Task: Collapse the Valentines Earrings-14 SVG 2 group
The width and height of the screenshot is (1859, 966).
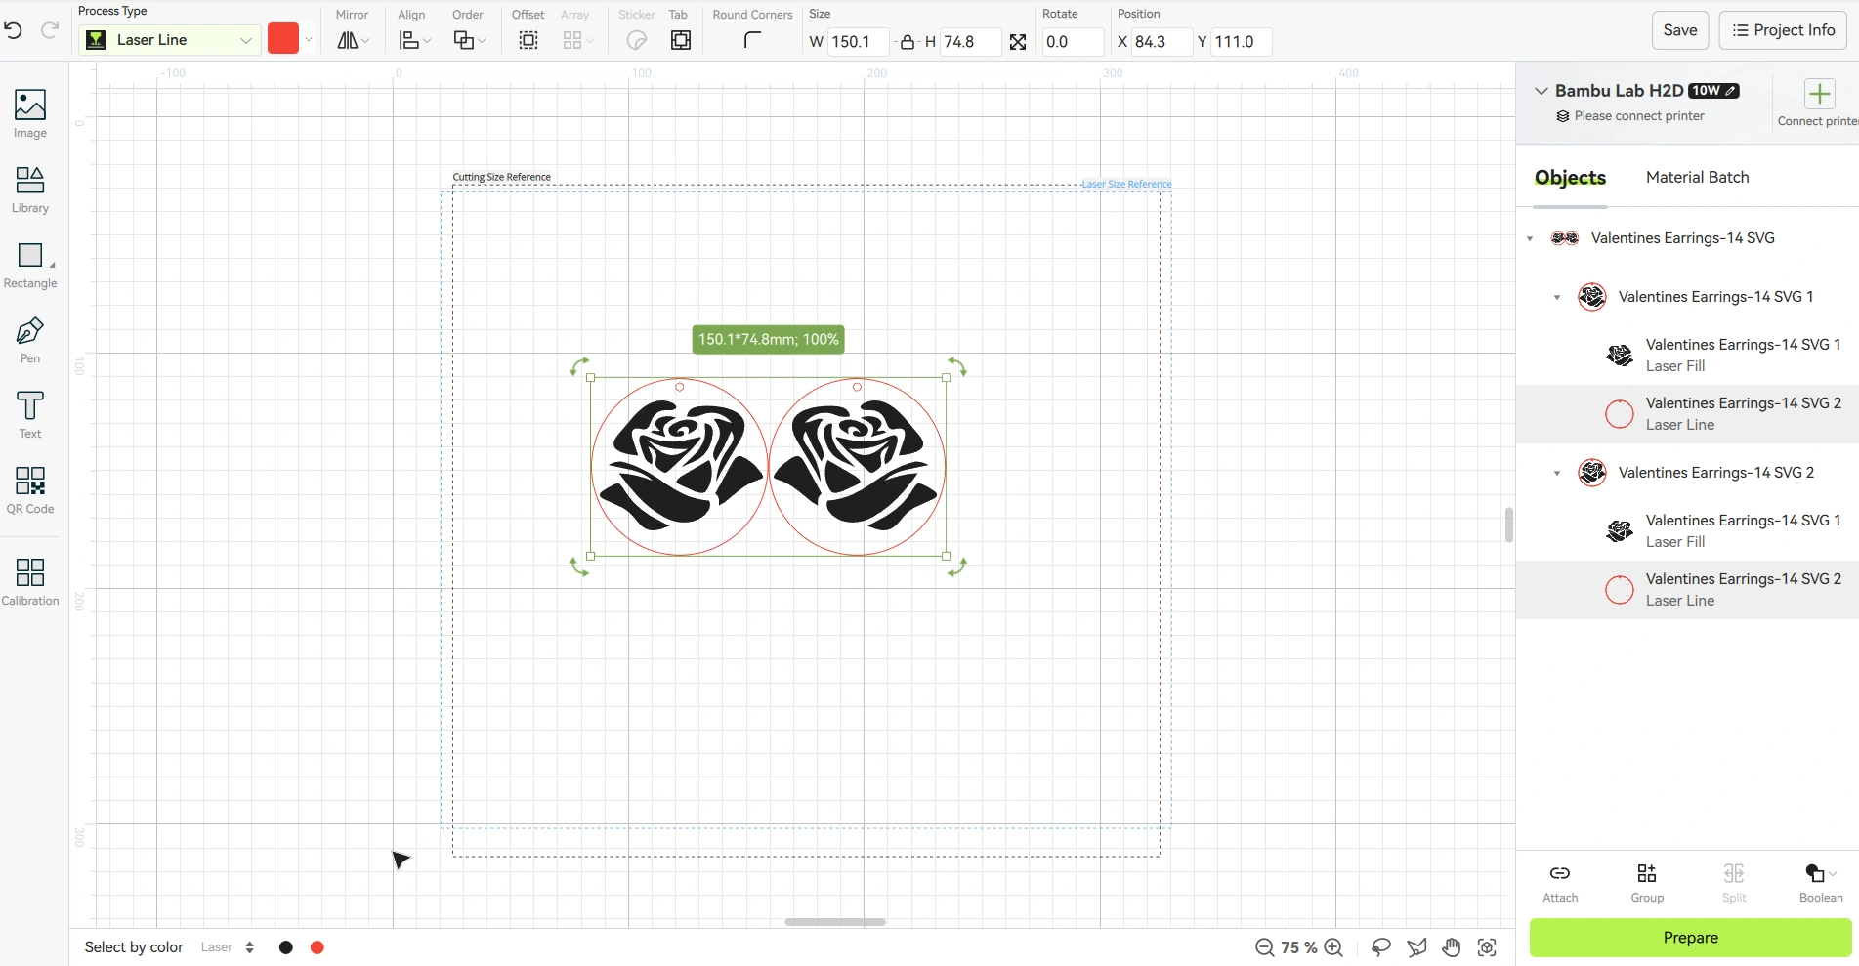Action: (x=1557, y=473)
